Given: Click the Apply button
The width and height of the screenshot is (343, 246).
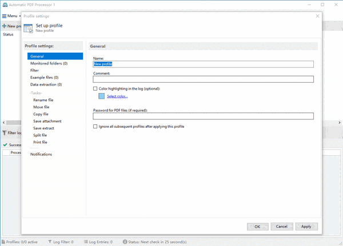Looking at the screenshot, I should click(306, 227).
